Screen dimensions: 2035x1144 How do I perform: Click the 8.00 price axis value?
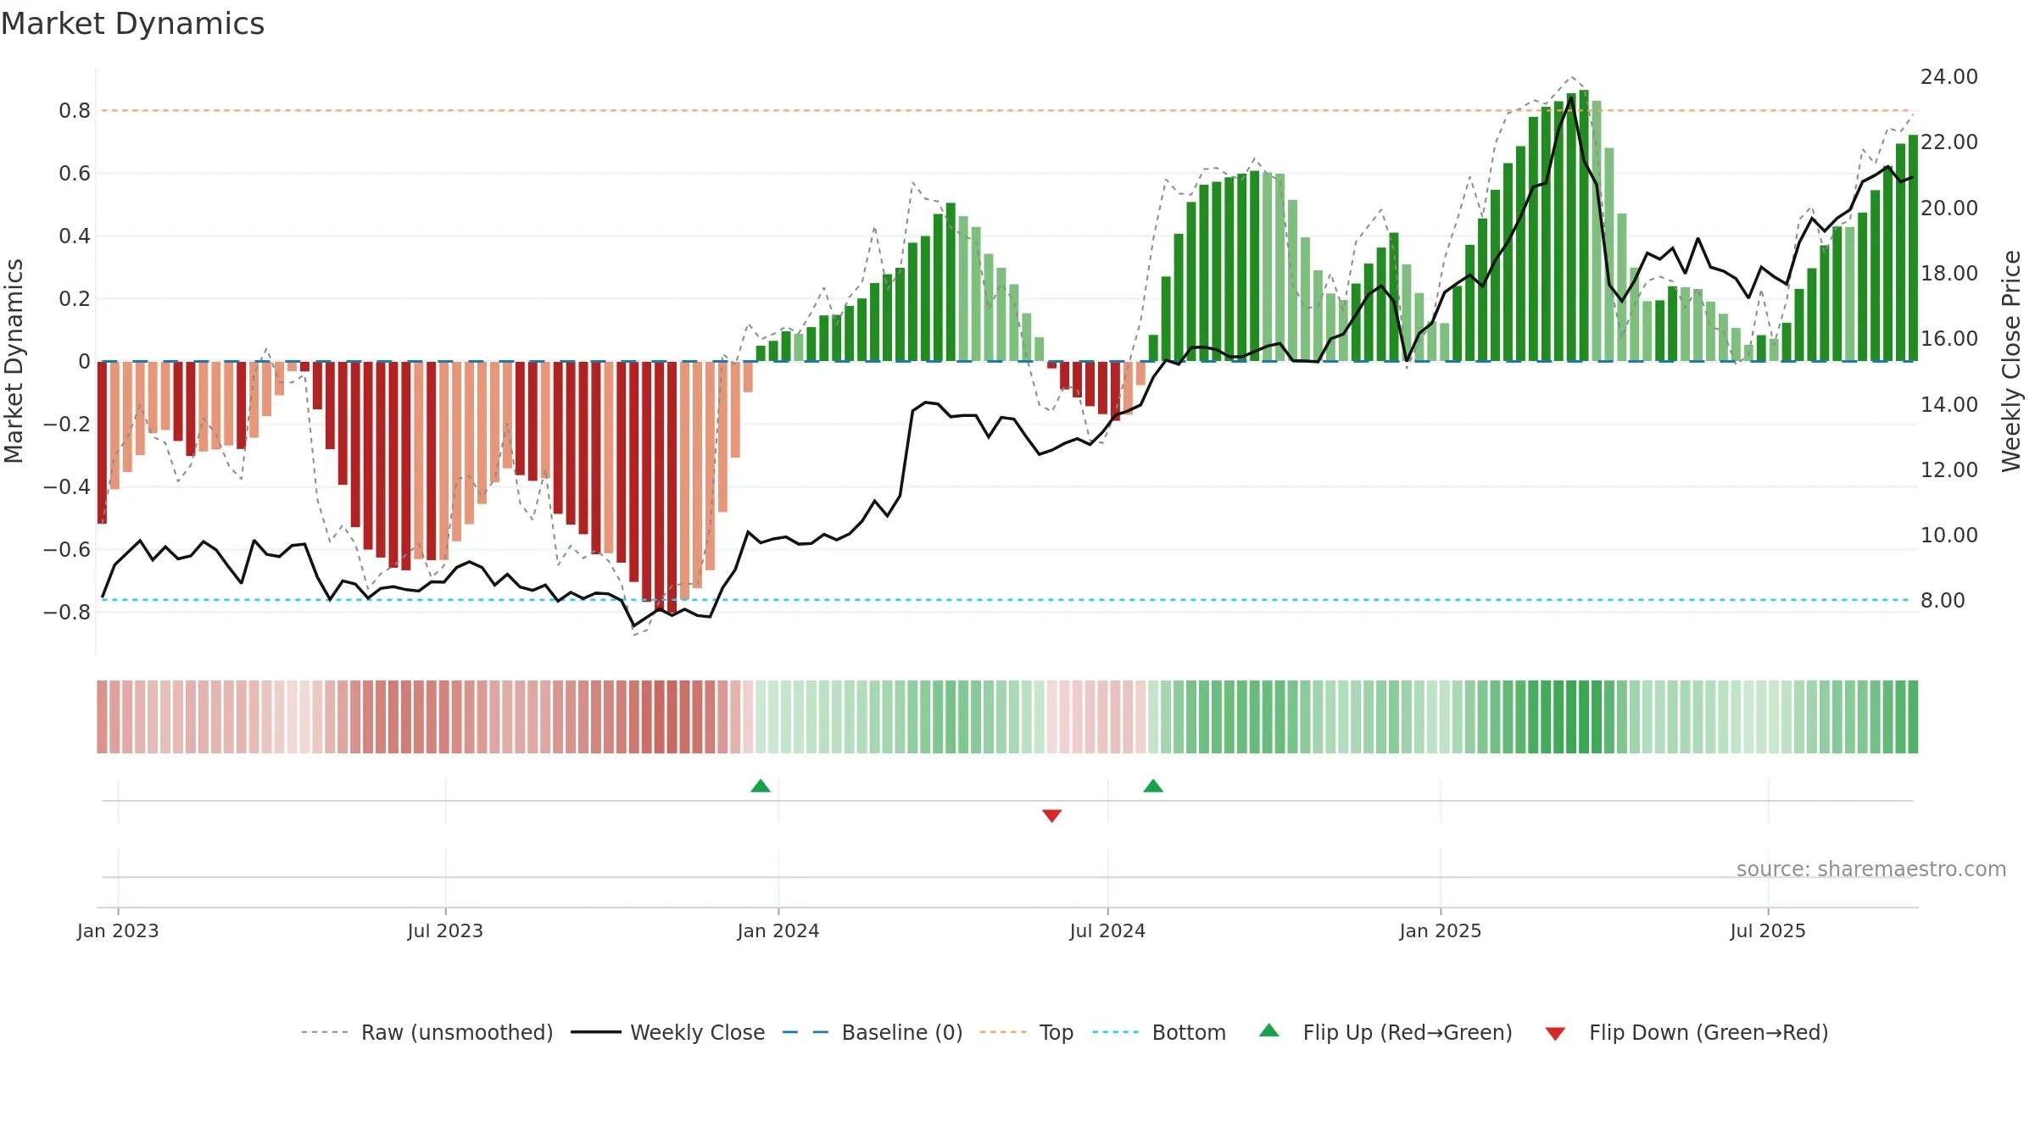(1943, 601)
